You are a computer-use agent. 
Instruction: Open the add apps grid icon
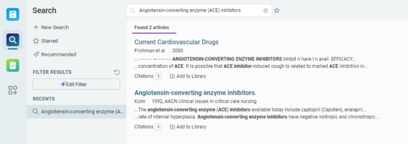[x=13, y=90]
